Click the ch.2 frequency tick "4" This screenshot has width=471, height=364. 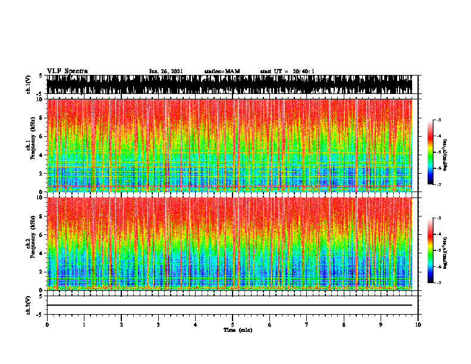41,253
